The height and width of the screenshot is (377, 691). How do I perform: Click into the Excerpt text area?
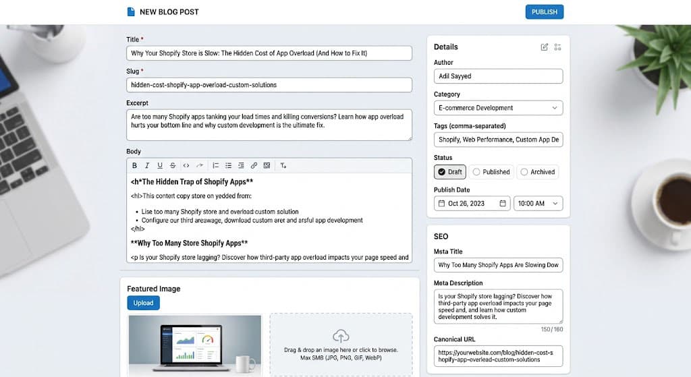click(x=269, y=125)
